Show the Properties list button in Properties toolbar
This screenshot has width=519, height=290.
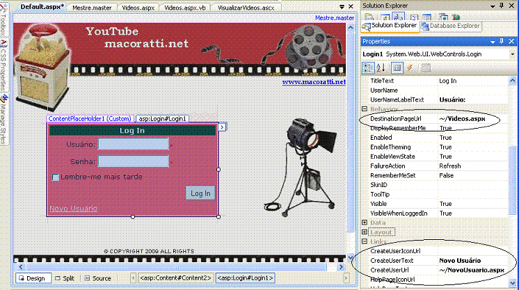pos(397,68)
